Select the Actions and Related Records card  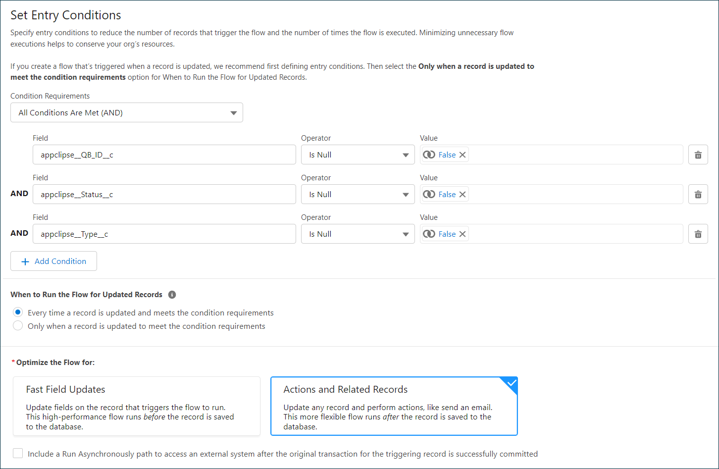point(394,406)
